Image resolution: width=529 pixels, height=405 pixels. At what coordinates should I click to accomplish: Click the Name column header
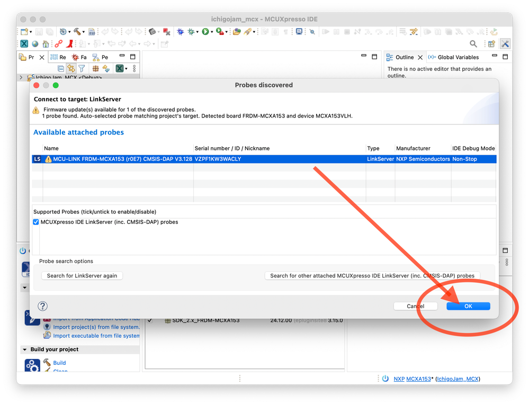51,148
